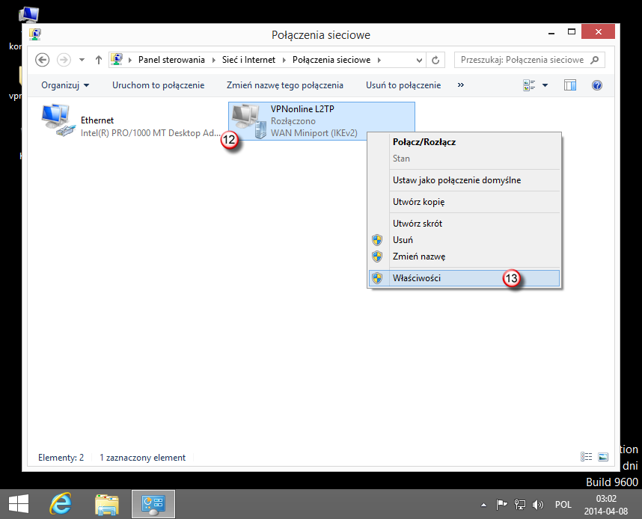Click the address bar network location icon
The width and height of the screenshot is (642, 519).
[117, 60]
